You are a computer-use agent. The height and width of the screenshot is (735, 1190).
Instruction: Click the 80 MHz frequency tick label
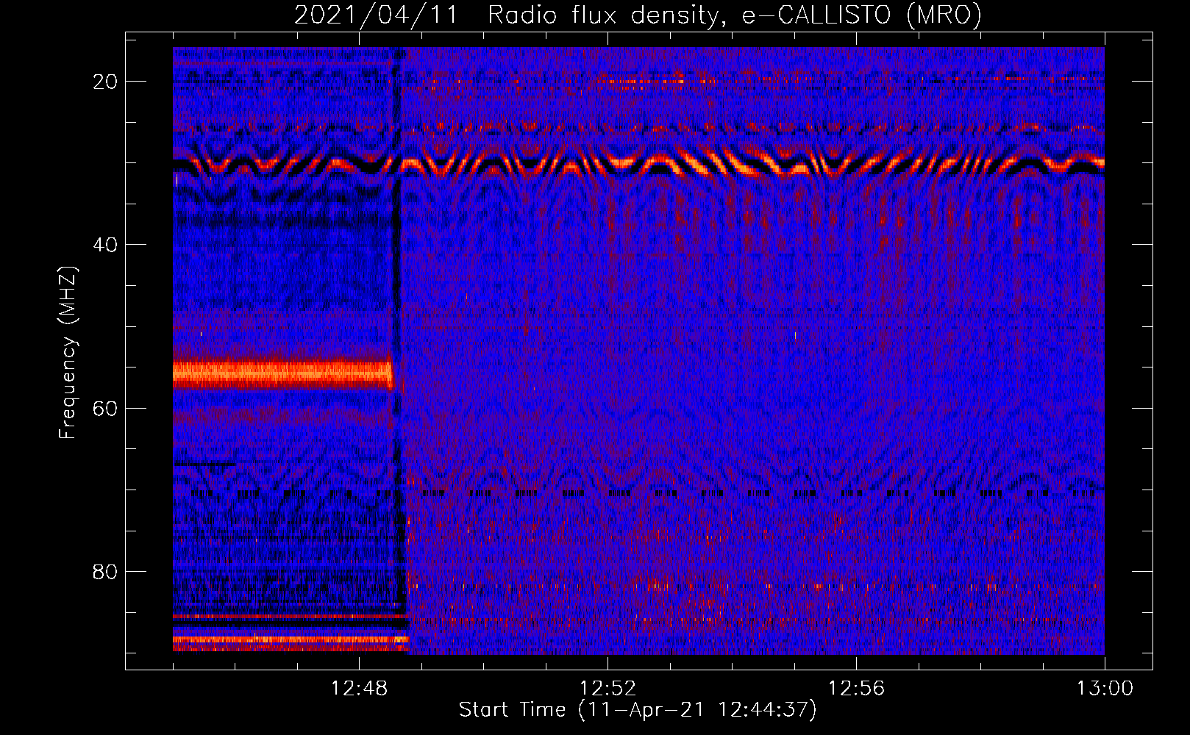pyautogui.click(x=105, y=571)
